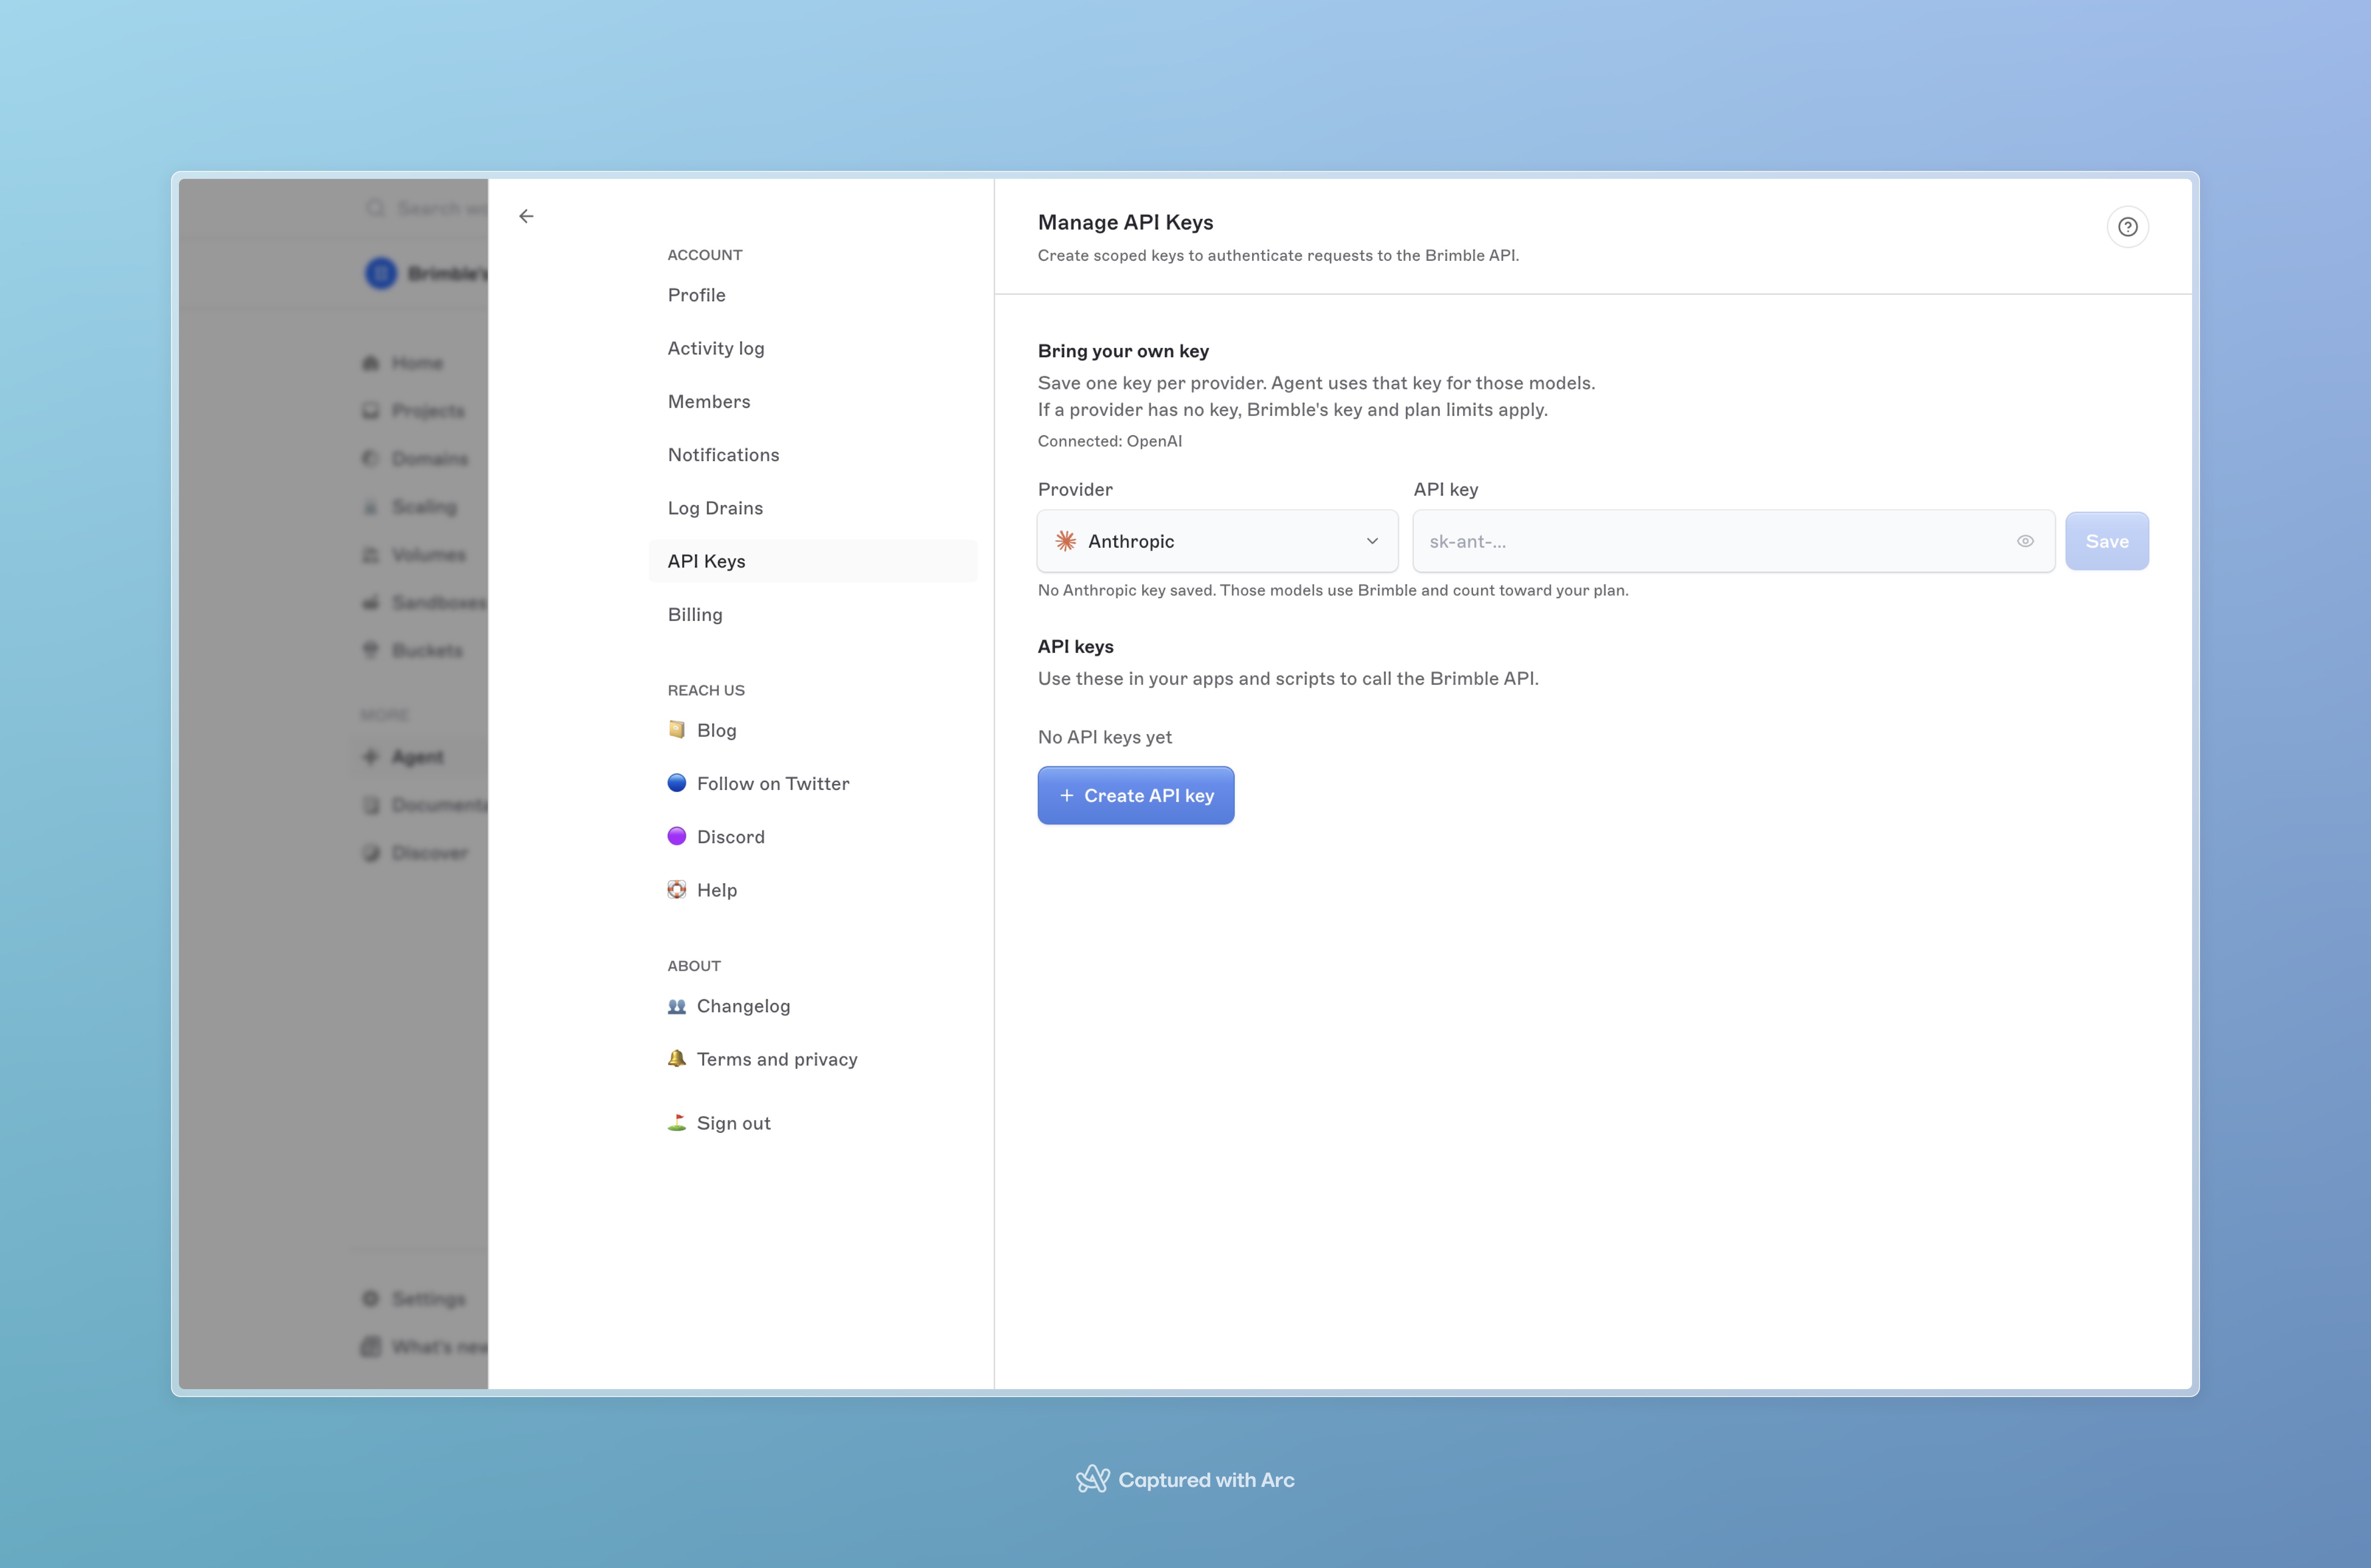
Task: Click the plus icon on Create API key
Action: point(1067,795)
